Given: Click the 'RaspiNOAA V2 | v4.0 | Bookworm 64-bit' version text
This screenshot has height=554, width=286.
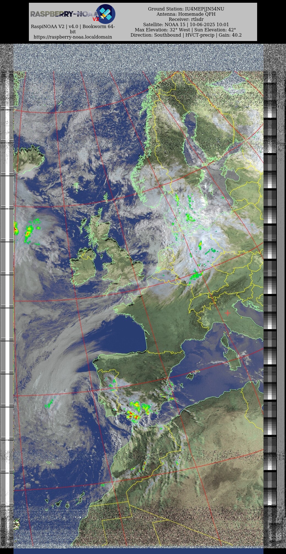Looking at the screenshot, I should pyautogui.click(x=73, y=29).
